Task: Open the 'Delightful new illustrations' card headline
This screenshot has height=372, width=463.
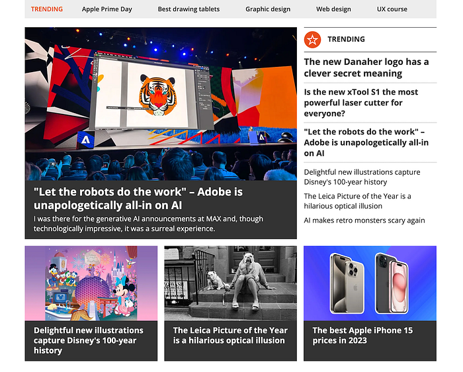Action: tap(88, 340)
